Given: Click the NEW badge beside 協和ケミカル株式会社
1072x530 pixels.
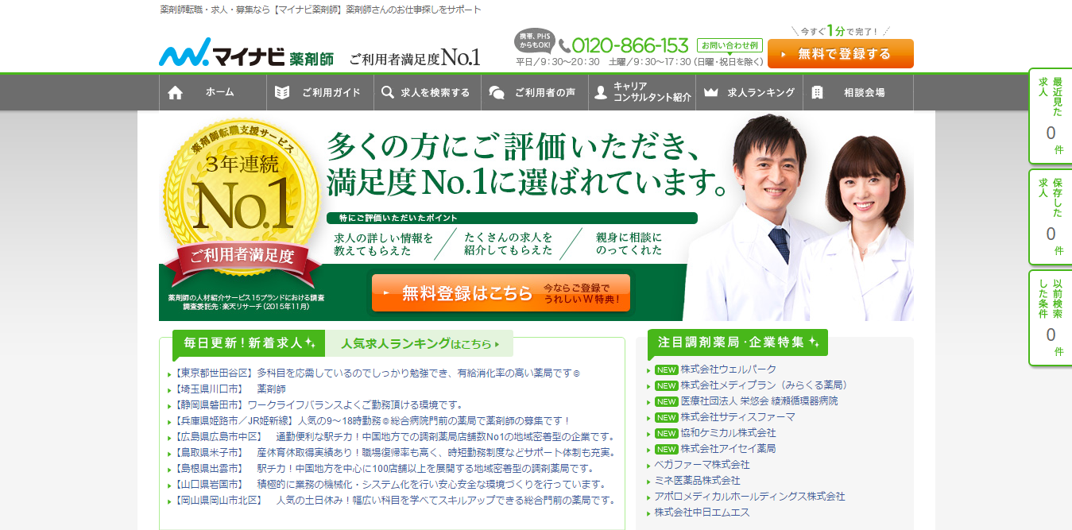Looking at the screenshot, I should (666, 434).
